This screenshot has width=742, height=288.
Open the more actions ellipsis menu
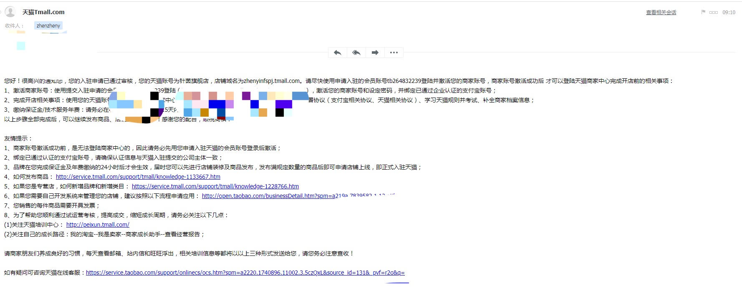[x=394, y=53]
